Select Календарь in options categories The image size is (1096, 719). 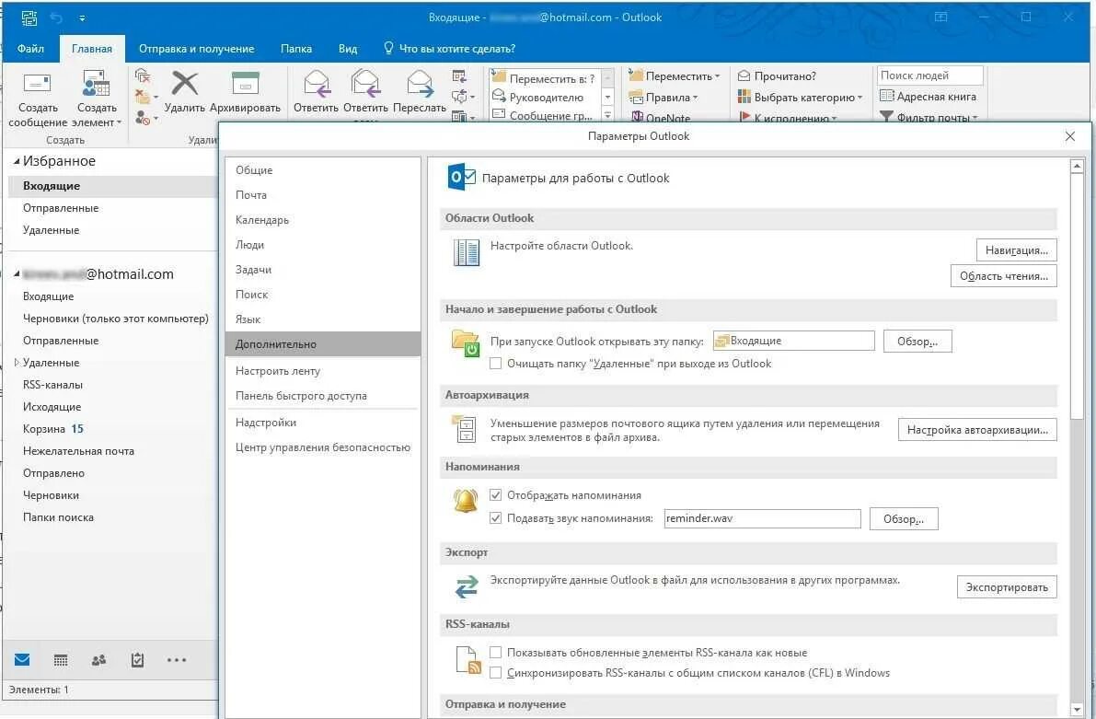(x=323, y=220)
